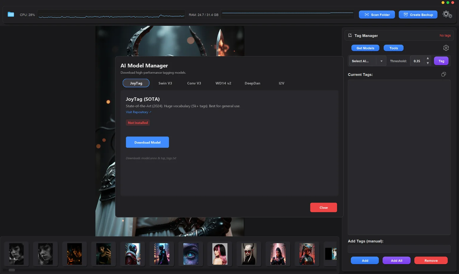Click the RAM usage graph

click(287, 14)
